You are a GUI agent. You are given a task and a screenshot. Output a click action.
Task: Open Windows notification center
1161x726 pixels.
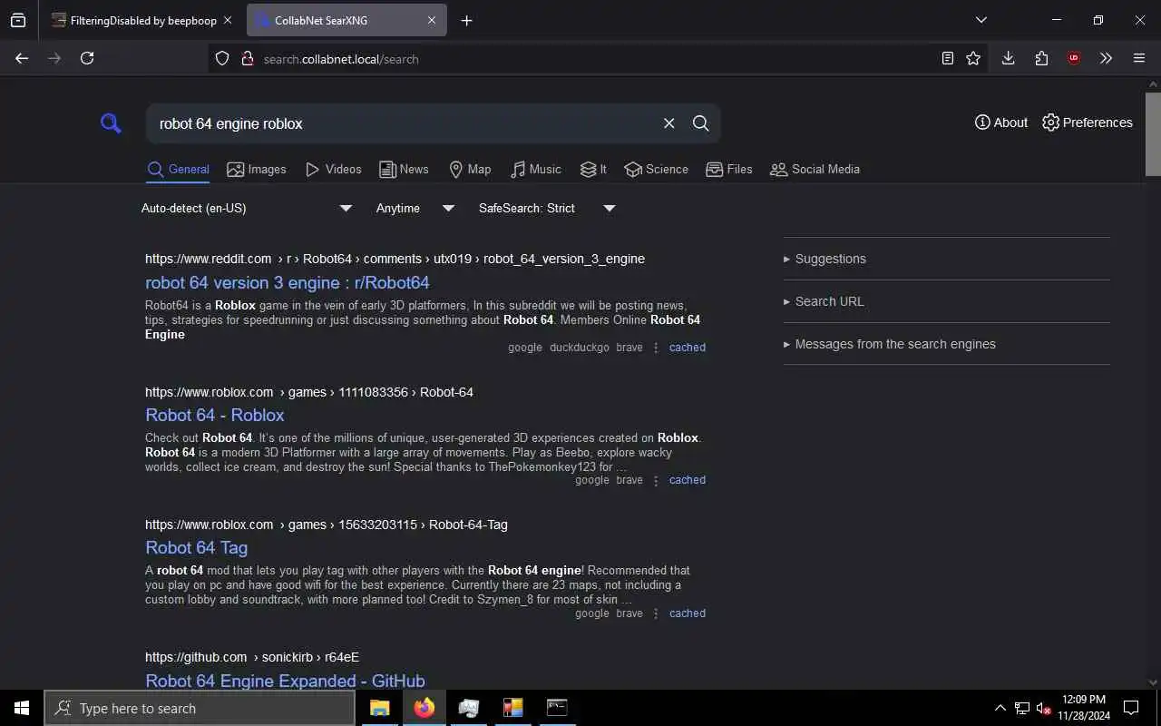(1131, 708)
